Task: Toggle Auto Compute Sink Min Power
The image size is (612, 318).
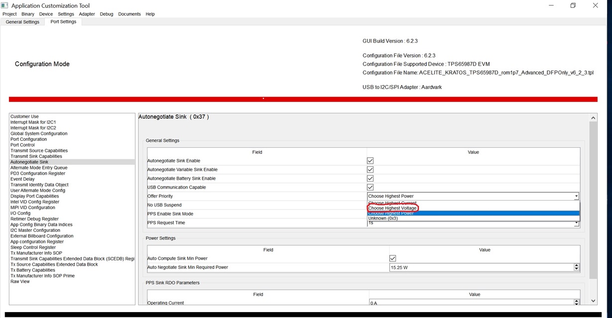Action: click(x=393, y=258)
